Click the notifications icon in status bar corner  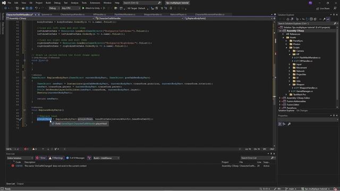(335, 189)
